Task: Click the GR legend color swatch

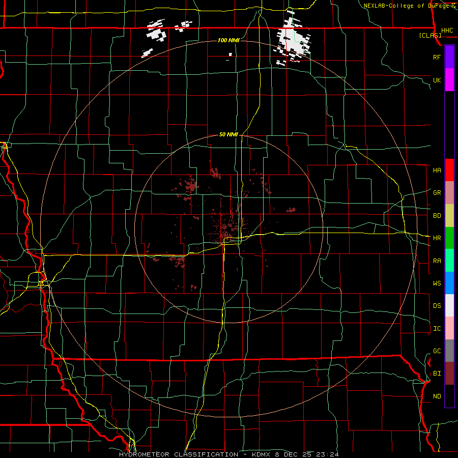Action: coord(449,193)
